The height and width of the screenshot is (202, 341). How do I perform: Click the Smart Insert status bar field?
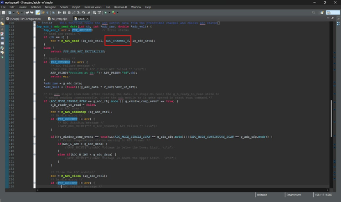click(x=294, y=195)
